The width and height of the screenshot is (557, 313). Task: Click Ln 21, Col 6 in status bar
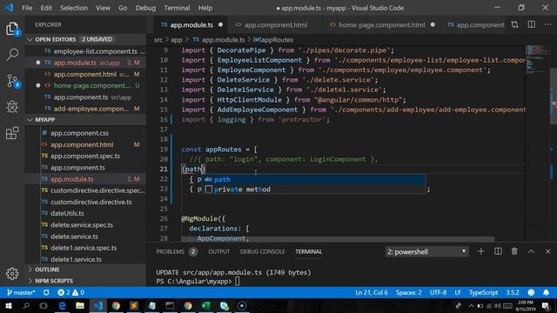pyautogui.click(x=372, y=292)
